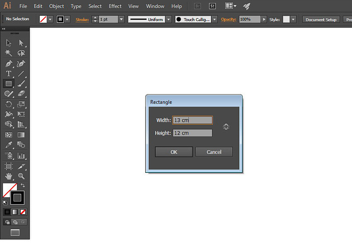352x244 pixels.
Task: Cancel the Rectangle dialog
Action: 214,152
